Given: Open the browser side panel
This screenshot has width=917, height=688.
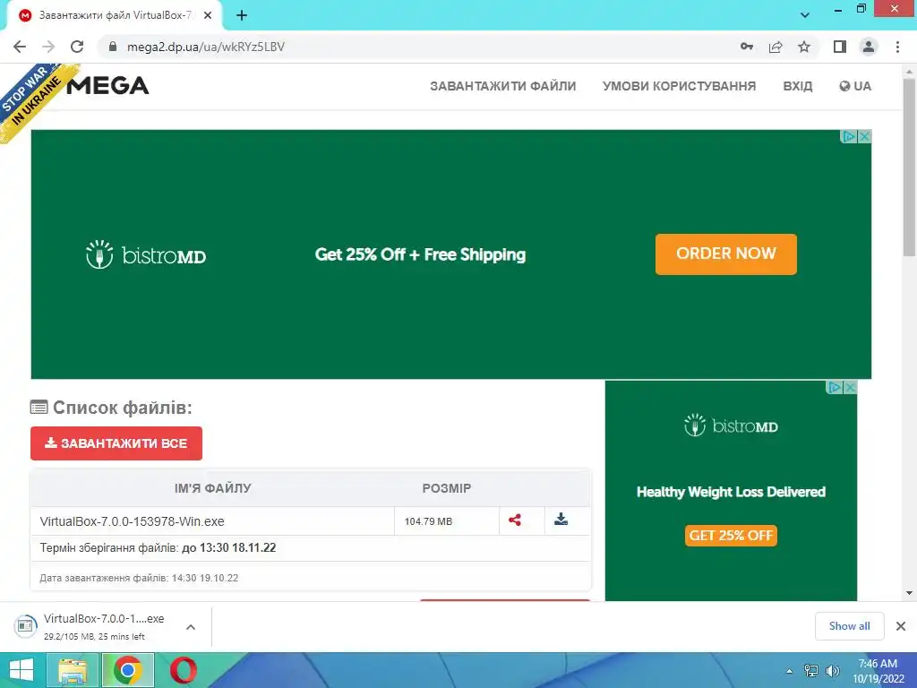Looking at the screenshot, I should click(840, 47).
